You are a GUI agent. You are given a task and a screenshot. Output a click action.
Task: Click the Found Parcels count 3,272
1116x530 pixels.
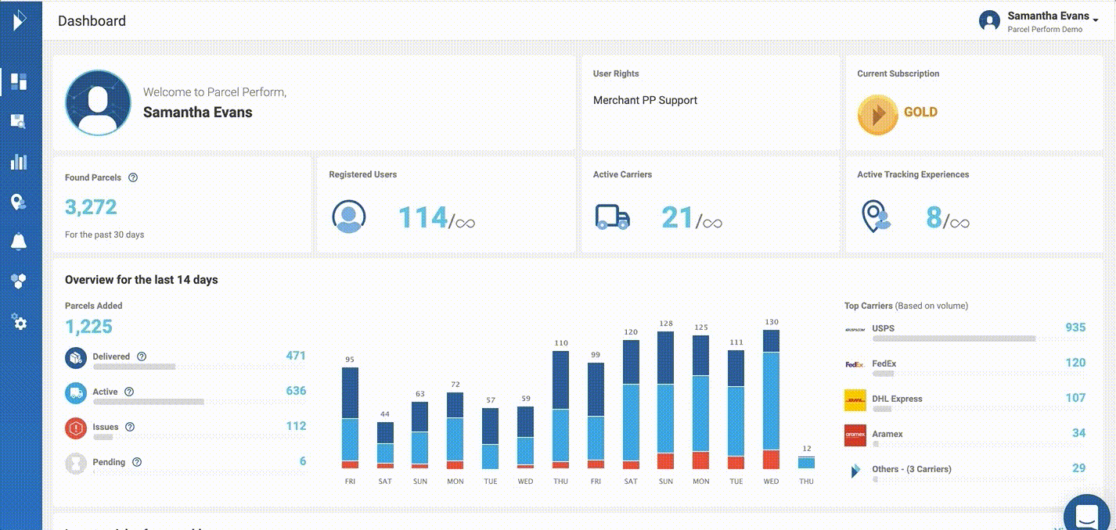(x=91, y=207)
